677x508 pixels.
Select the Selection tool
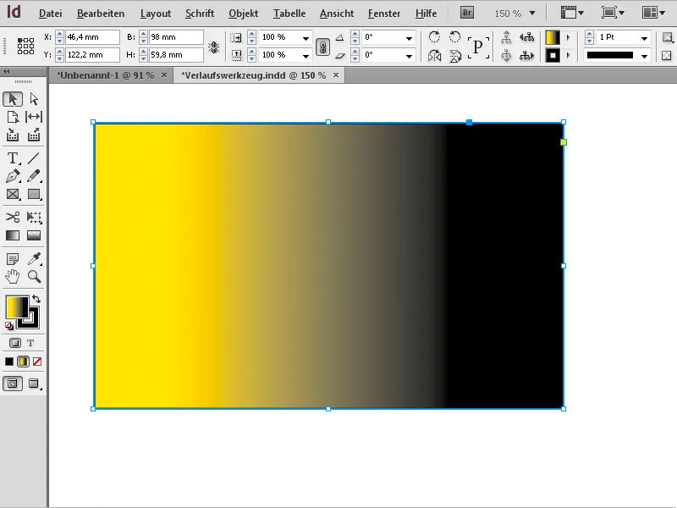13,99
